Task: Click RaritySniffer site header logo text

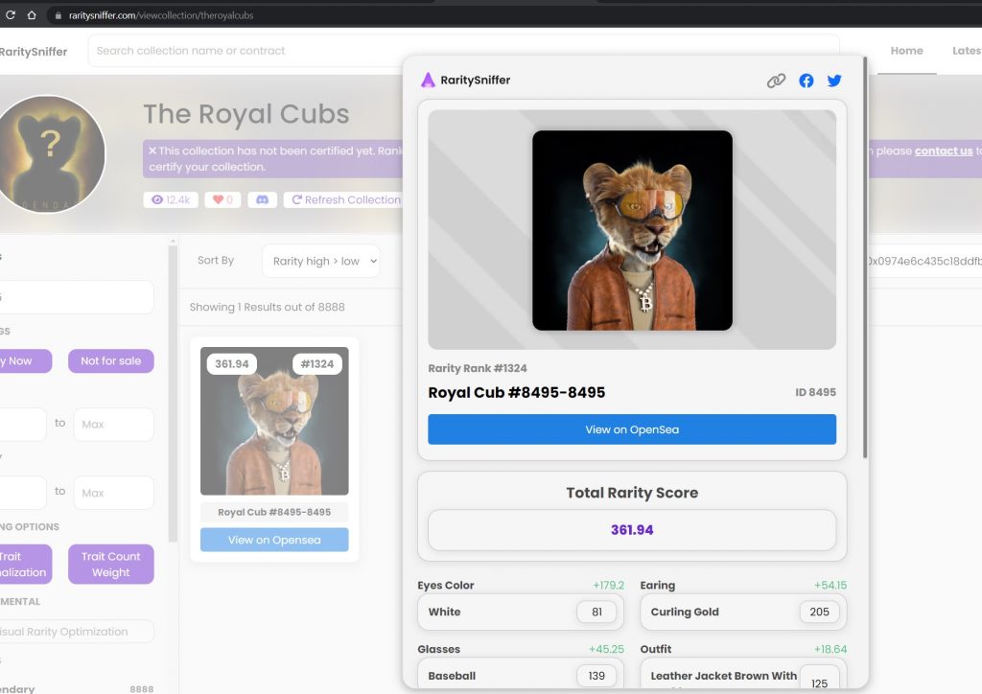Action: (34, 52)
